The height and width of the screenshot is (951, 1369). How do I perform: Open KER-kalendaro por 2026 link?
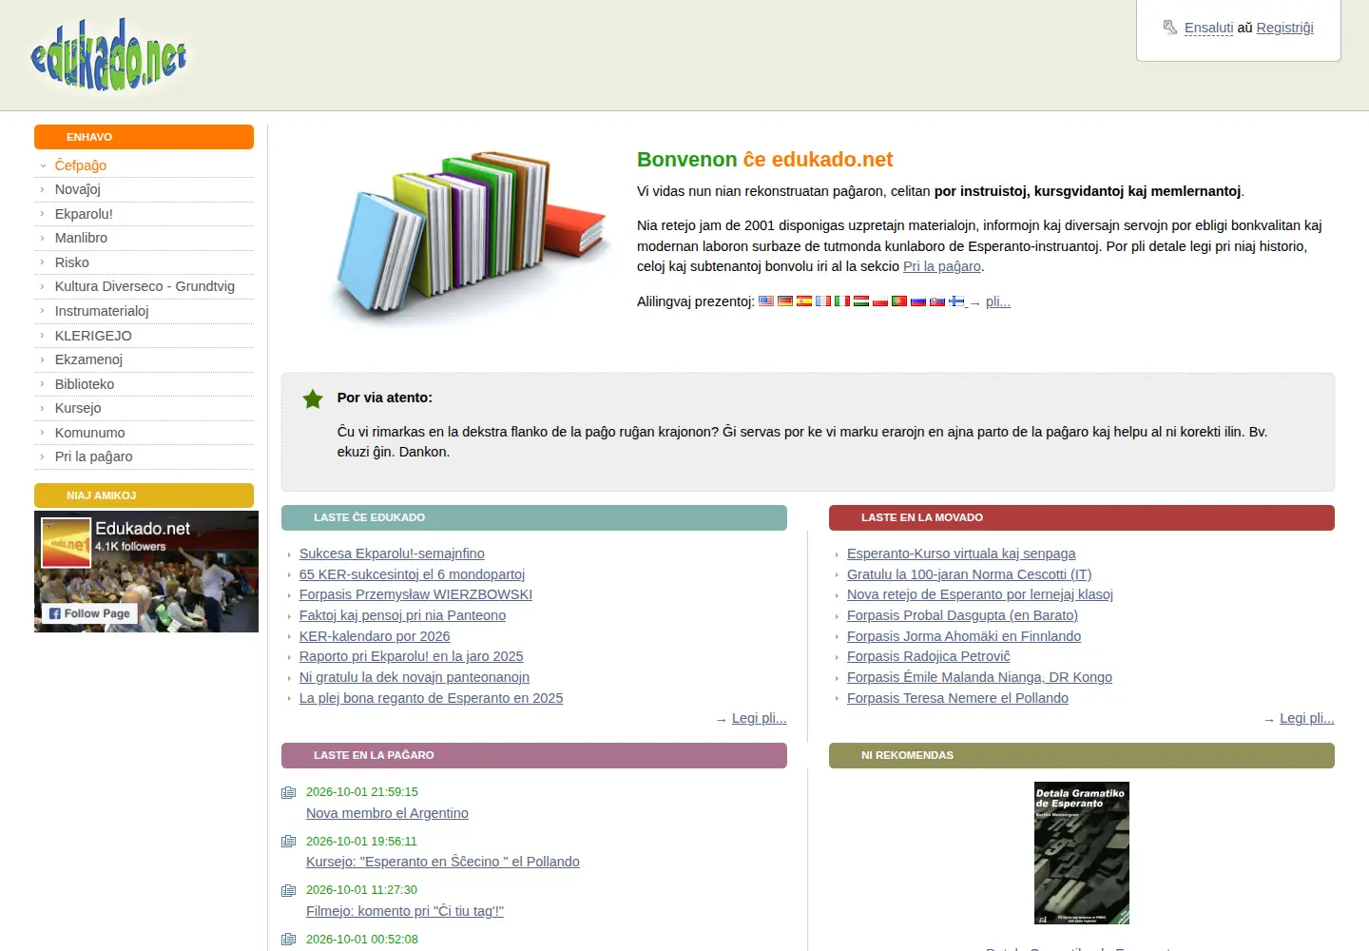(375, 636)
